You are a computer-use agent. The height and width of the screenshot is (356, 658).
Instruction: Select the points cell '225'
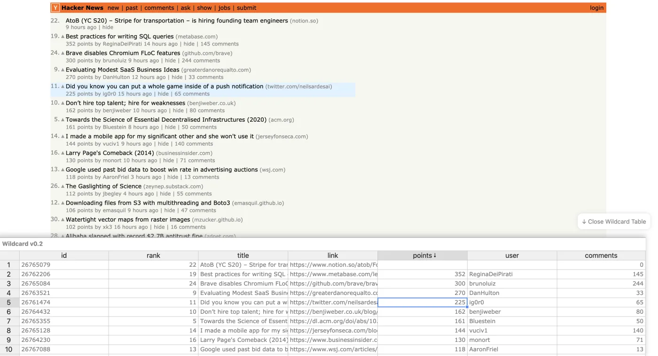(x=423, y=302)
